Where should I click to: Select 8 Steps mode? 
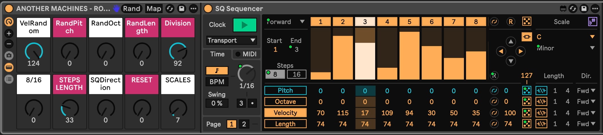tap(275, 74)
